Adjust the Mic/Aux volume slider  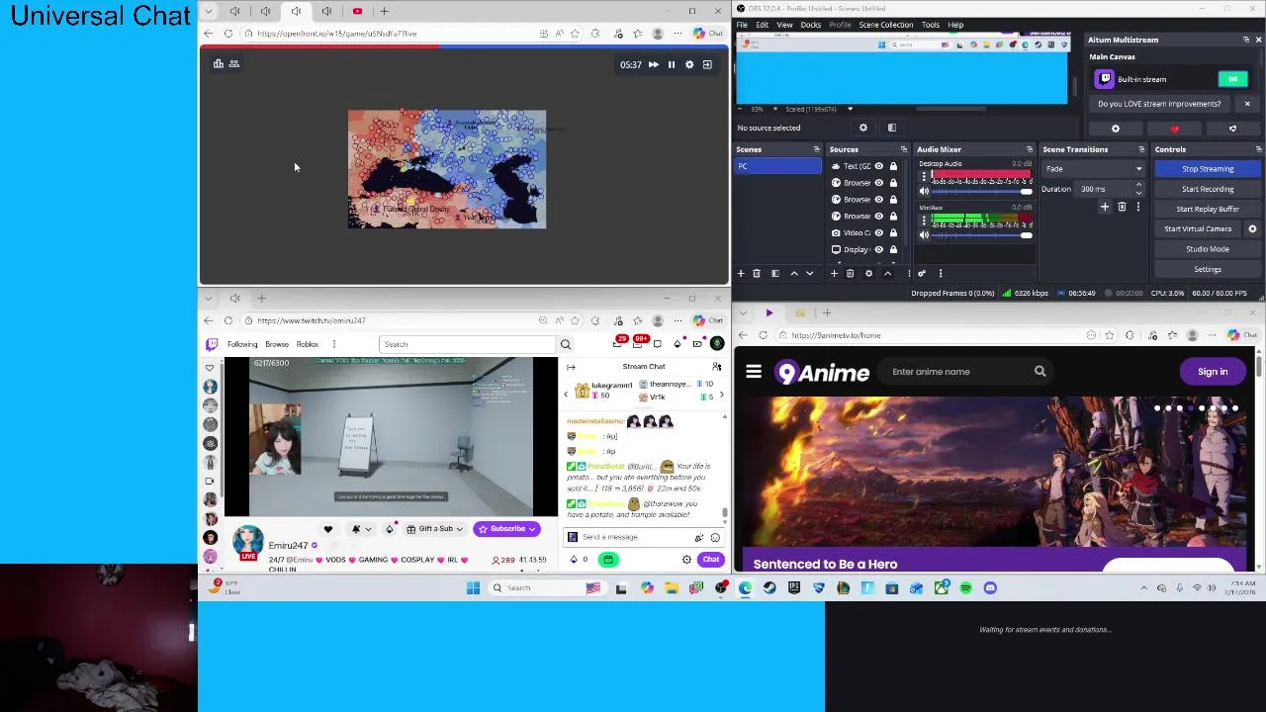(981, 235)
